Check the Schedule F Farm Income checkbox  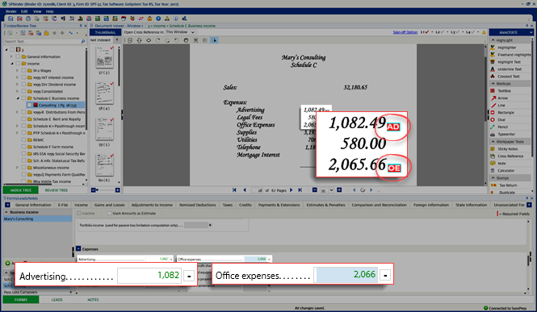pyautogui.click(x=23, y=147)
